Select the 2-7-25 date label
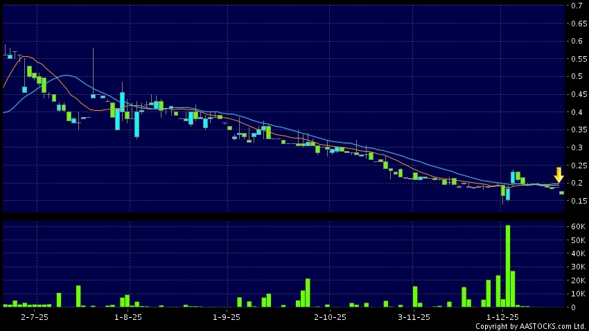 35,316
